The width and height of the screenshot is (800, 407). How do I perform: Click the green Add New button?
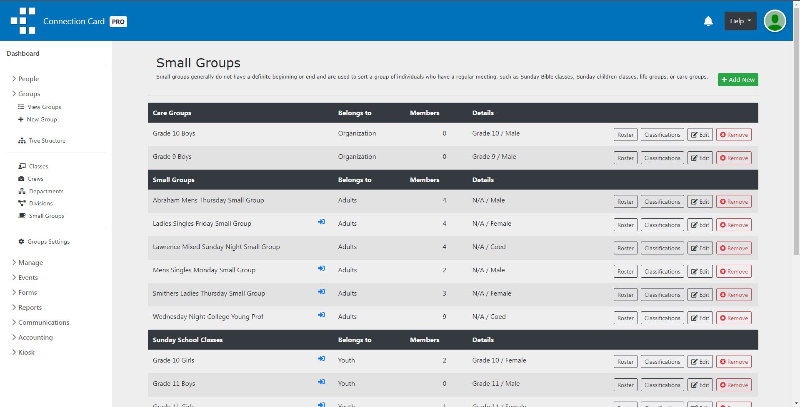point(738,79)
